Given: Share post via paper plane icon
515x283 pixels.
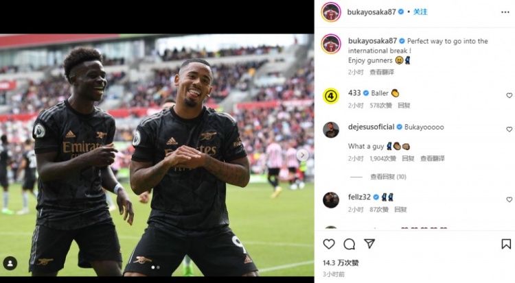Looking at the screenshot, I should coord(369,244).
